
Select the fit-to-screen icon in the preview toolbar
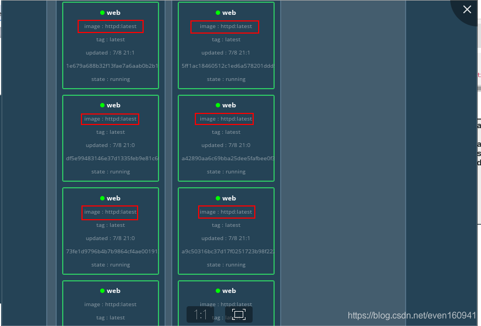239,314
